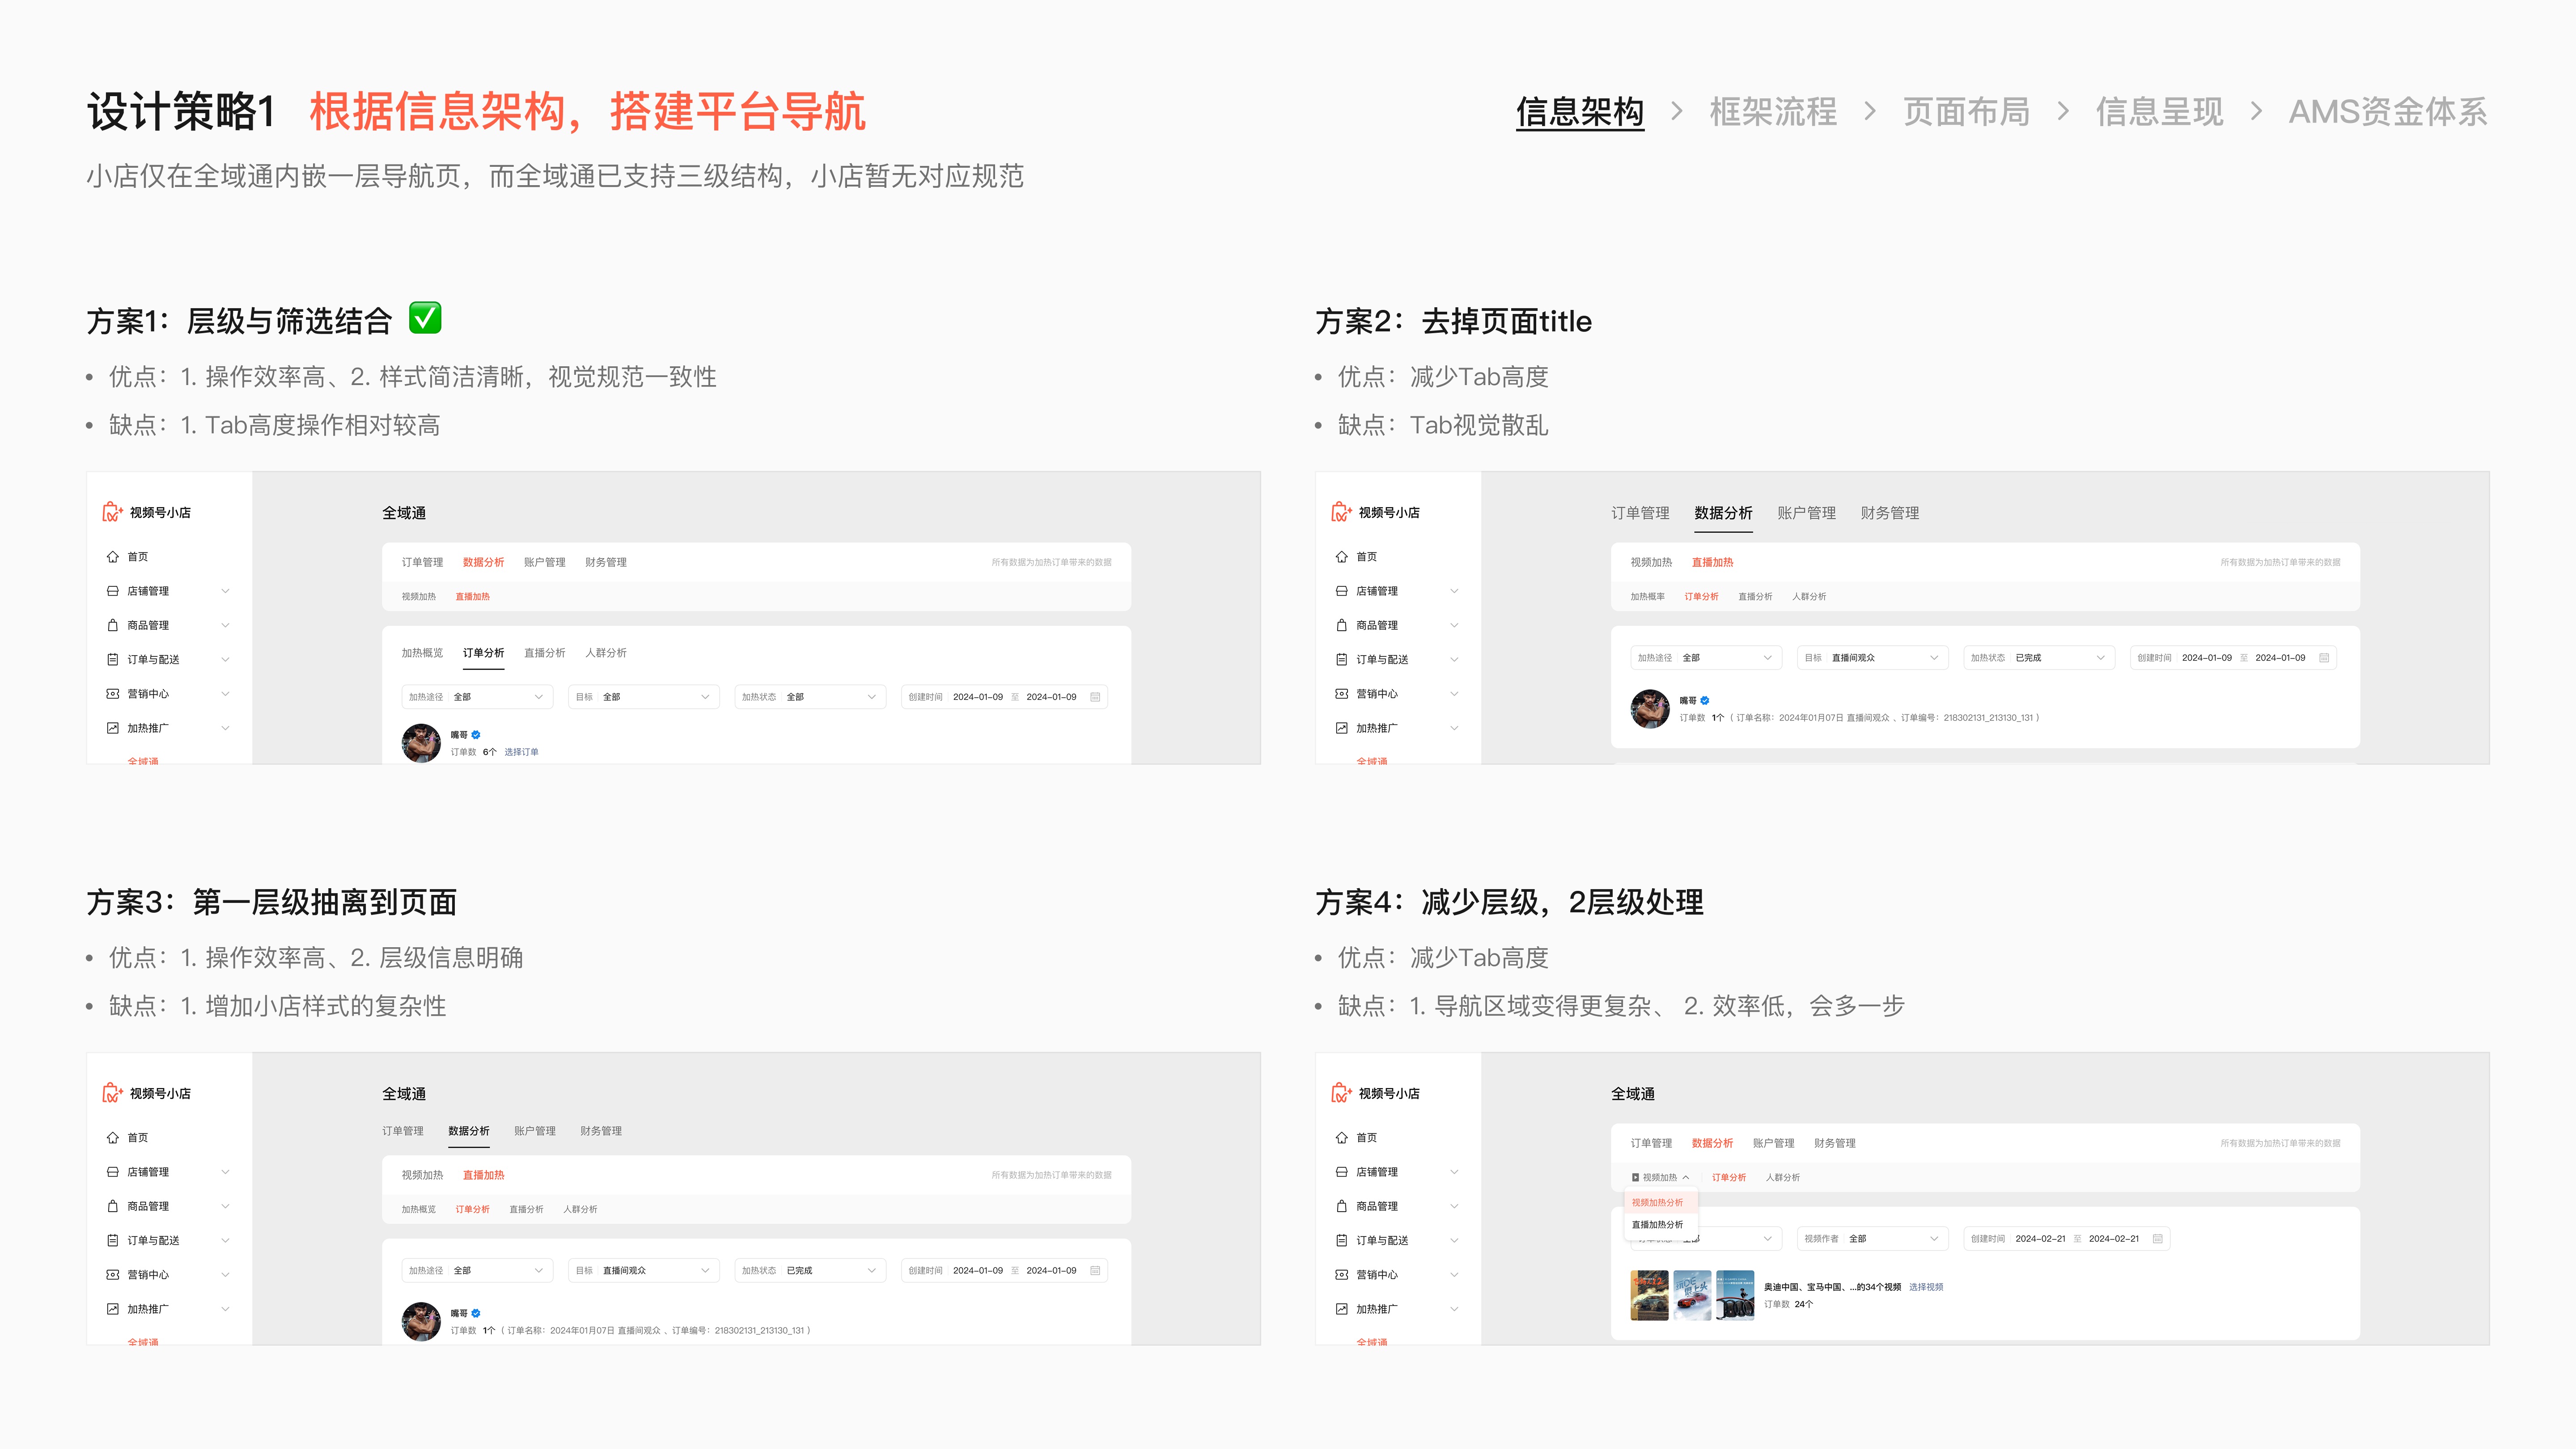Click the 营销中心 icon in 方案3 sidebar
2576x1449 pixels.
113,1274
